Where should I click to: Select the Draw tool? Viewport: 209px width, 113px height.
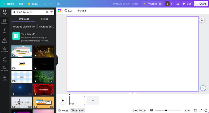4,59
